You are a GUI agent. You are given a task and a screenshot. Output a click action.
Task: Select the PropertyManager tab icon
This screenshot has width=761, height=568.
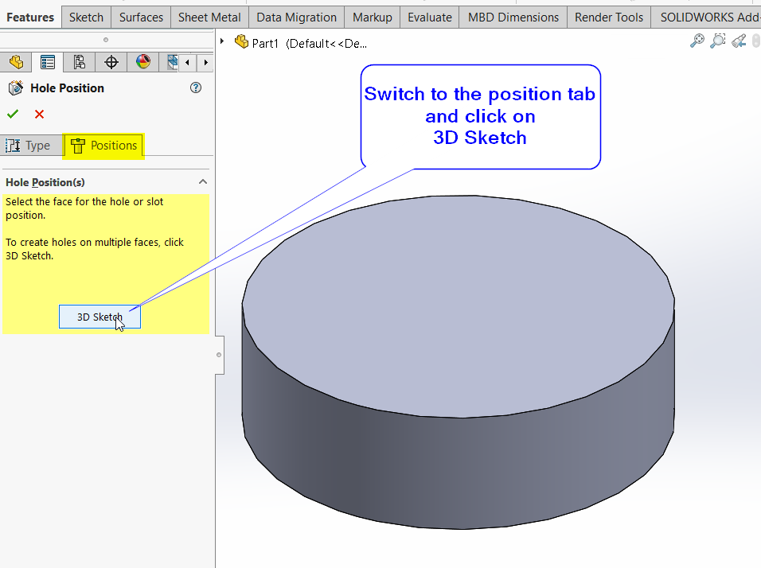tap(48, 62)
